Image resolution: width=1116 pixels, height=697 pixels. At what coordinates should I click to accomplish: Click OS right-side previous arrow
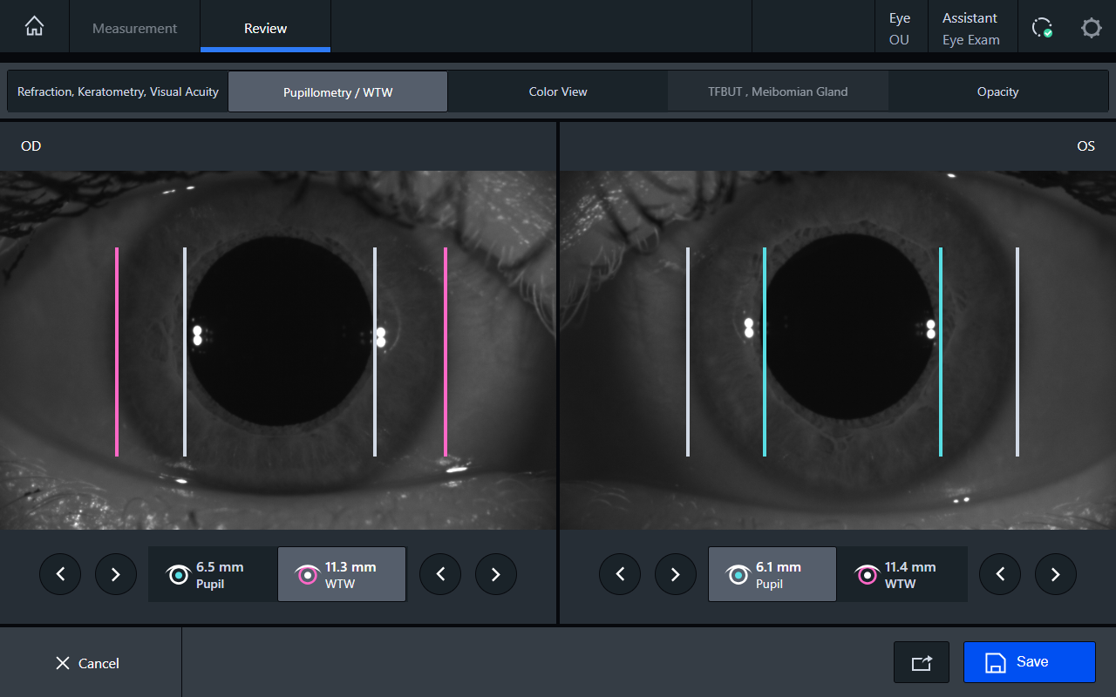[x=1000, y=574]
